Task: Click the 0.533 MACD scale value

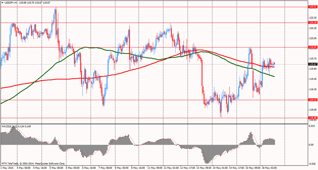Action: pos(312,126)
